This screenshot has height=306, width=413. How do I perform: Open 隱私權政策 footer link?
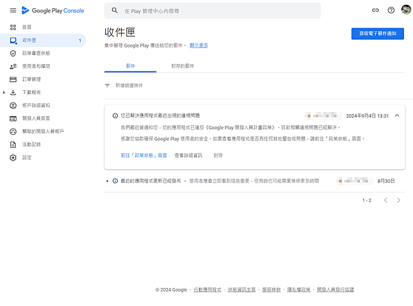(x=299, y=289)
